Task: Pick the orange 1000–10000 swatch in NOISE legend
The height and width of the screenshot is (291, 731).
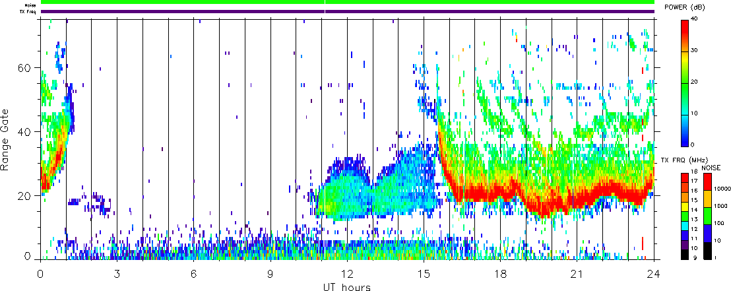Action: point(707,198)
